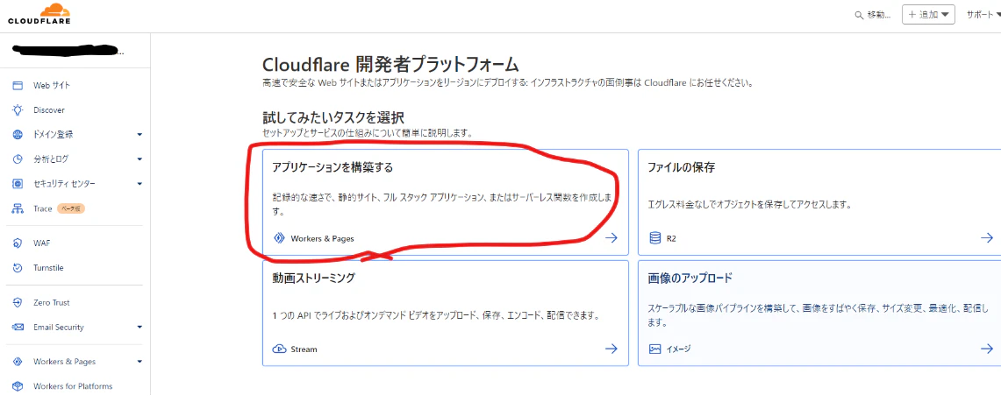This screenshot has width=1001, height=409.
Task: Click the Workers & Pages card icon
Action: (278, 238)
